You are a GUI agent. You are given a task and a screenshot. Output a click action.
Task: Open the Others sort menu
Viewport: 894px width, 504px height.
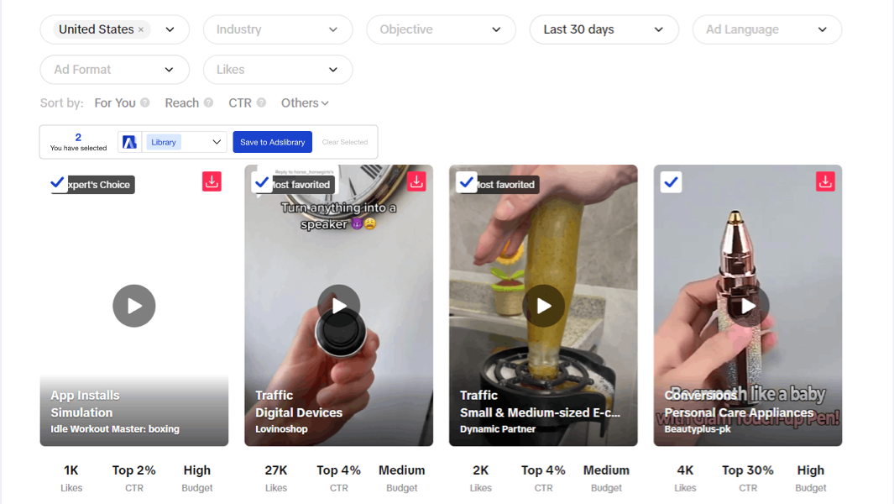pos(305,102)
